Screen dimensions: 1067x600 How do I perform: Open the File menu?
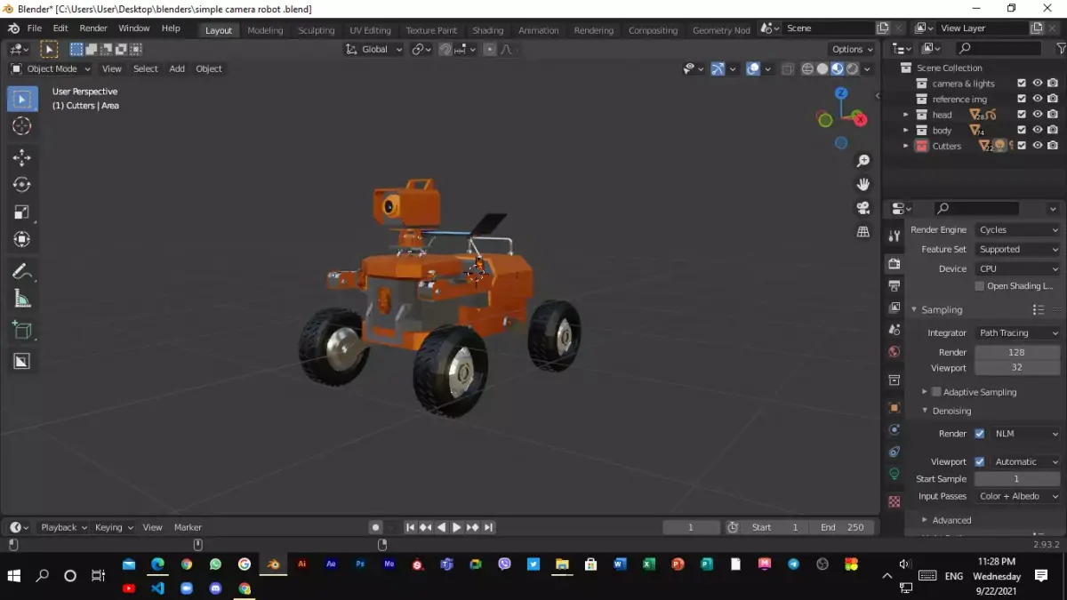35,28
